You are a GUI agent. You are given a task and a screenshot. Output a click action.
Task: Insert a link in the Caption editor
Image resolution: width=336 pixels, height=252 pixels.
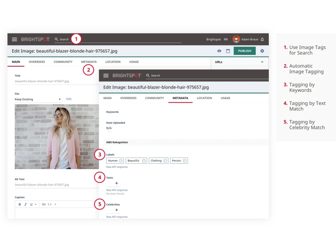point(44,204)
